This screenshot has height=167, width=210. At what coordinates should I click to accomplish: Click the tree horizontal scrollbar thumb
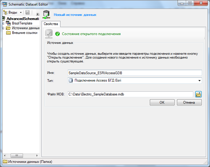[x=17, y=156]
